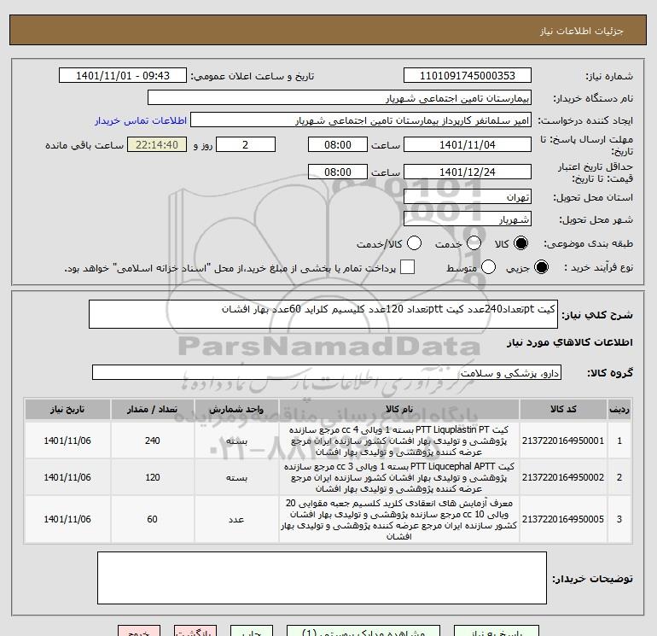Click the price validity date 1401/12/24
This screenshot has height=636, width=657.
coord(468,172)
